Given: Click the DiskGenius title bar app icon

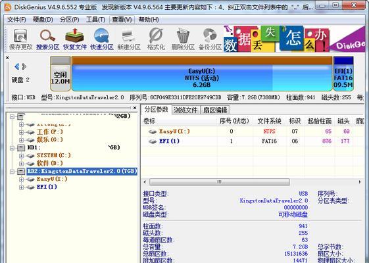Looking at the screenshot, I should [8, 7].
